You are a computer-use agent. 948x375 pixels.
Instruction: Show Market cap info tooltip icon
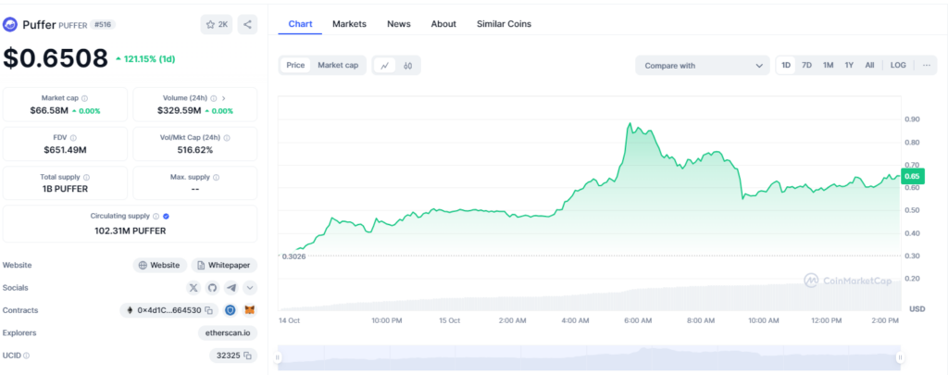click(x=84, y=98)
